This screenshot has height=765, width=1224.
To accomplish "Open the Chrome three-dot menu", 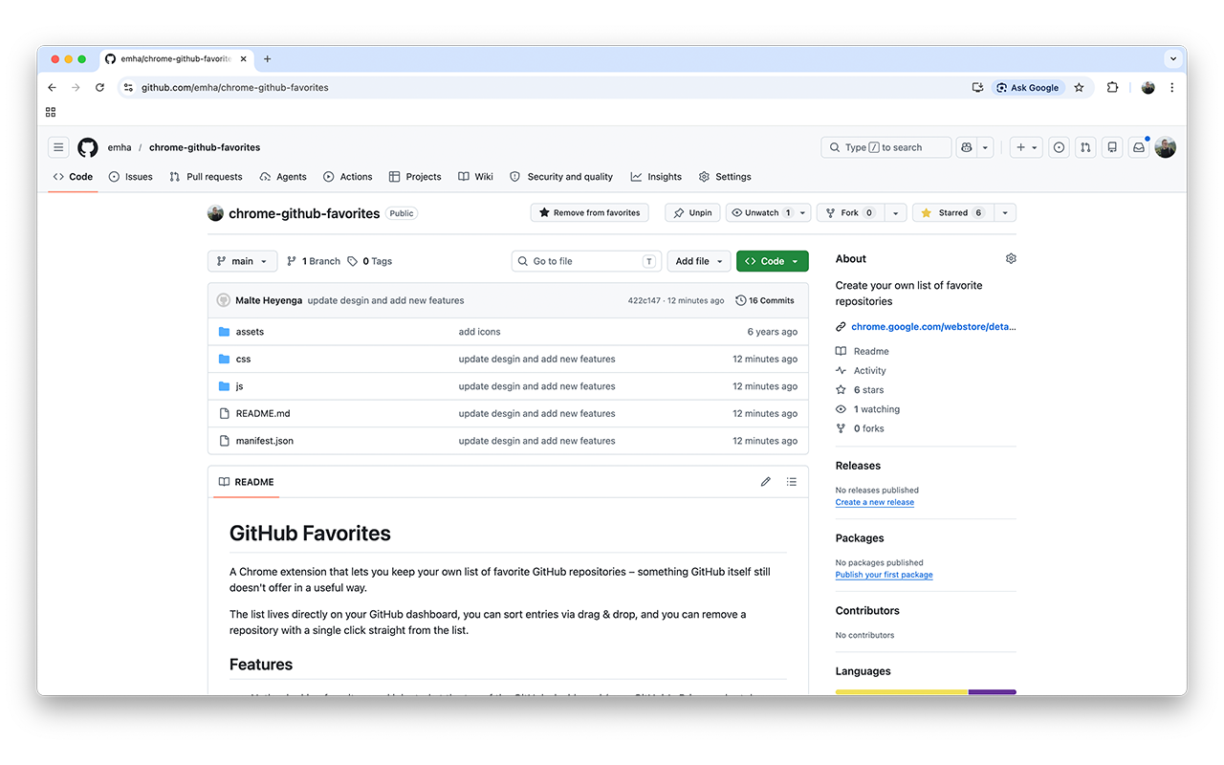I will tap(1172, 87).
